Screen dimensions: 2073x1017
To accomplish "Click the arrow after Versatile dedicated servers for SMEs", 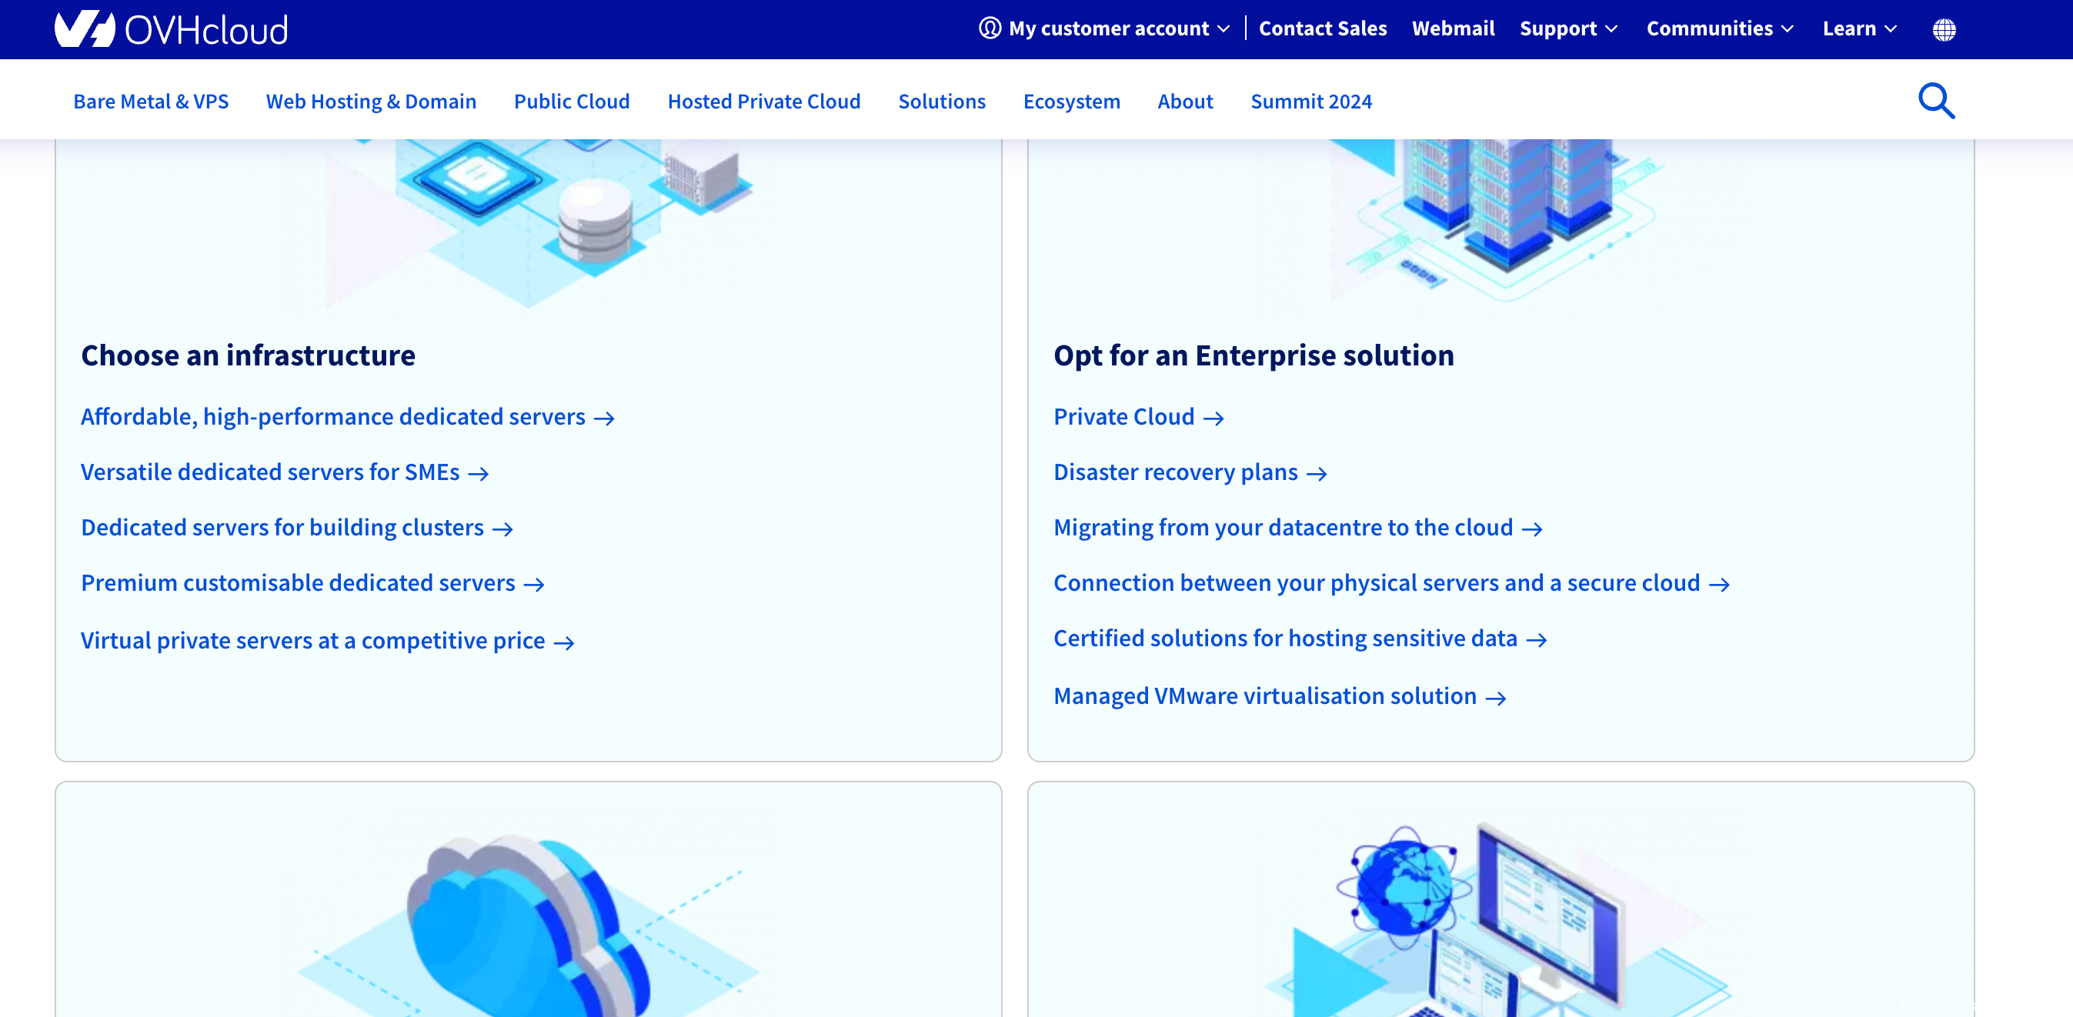I will tap(478, 474).
